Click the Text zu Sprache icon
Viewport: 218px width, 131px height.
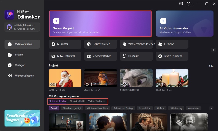point(160,56)
